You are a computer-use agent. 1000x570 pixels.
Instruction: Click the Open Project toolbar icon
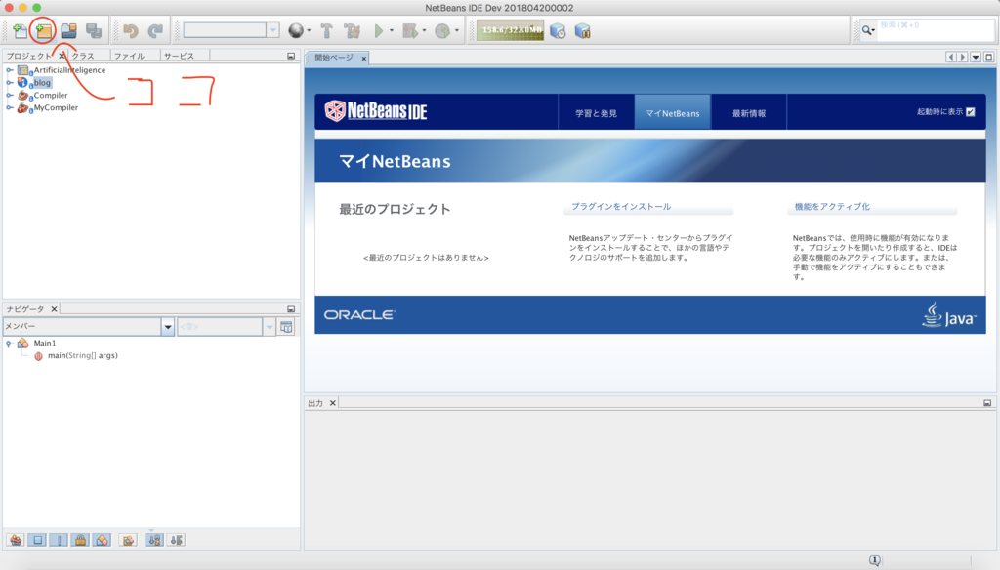(x=69, y=30)
